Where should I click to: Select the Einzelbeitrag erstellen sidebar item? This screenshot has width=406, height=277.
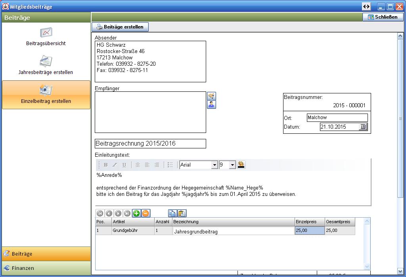(x=46, y=95)
